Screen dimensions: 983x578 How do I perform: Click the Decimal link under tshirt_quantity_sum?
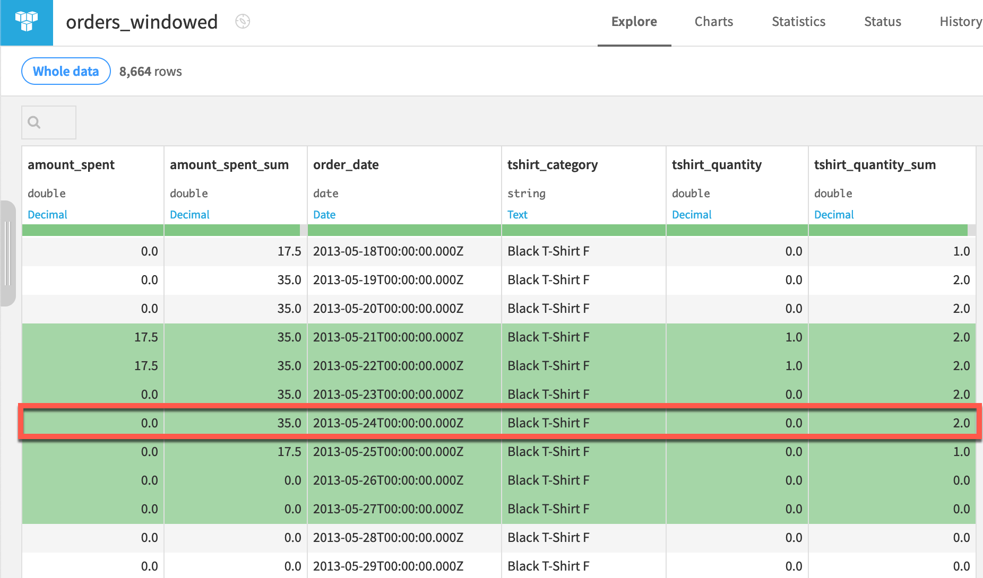click(834, 214)
